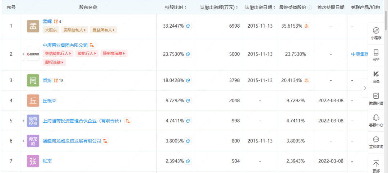This screenshot has width=388, height=173.
Task: Click beneficiary path icon beside 35.6153%
Action: pyautogui.click(x=306, y=26)
